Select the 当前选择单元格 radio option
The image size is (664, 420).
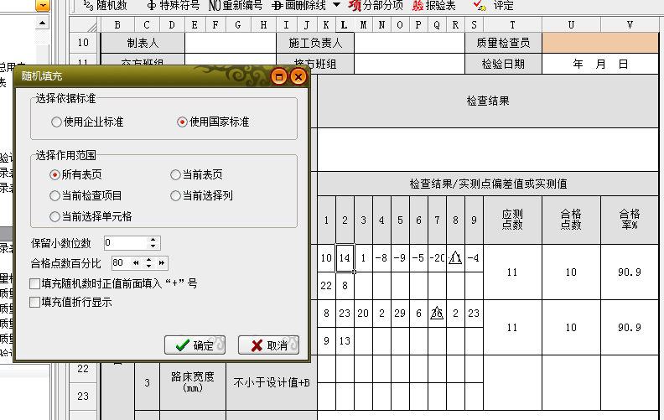56,216
